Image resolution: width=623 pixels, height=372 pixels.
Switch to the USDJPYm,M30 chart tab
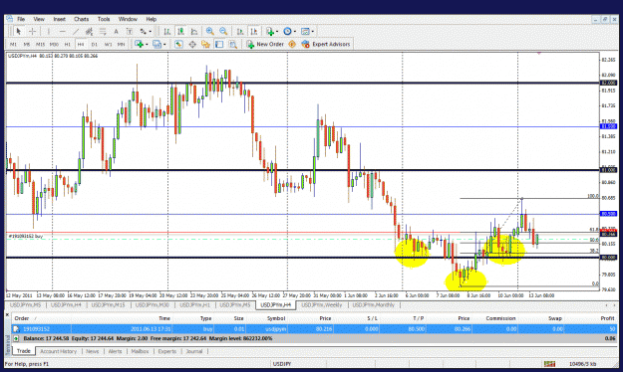[x=153, y=305]
